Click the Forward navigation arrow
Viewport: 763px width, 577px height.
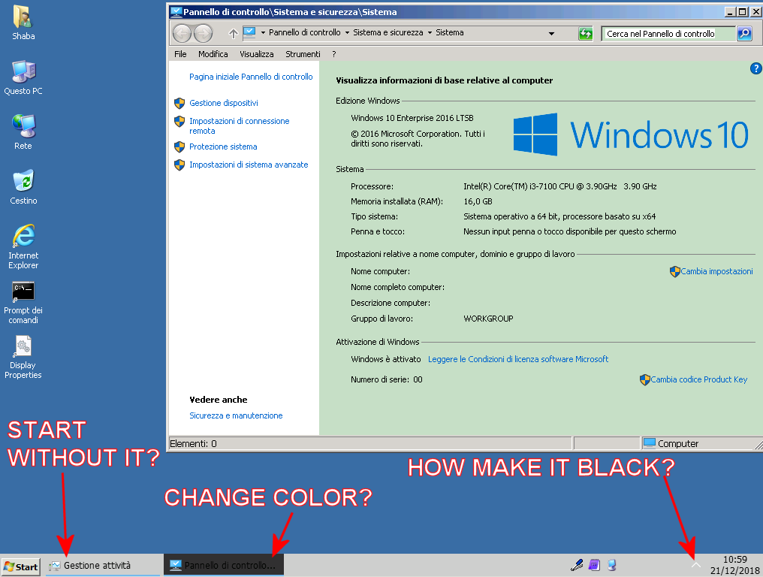click(x=204, y=34)
